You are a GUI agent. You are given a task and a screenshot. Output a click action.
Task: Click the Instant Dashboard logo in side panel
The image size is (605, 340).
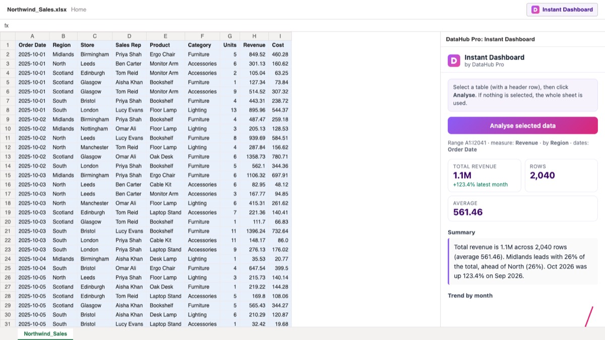pyautogui.click(x=454, y=61)
